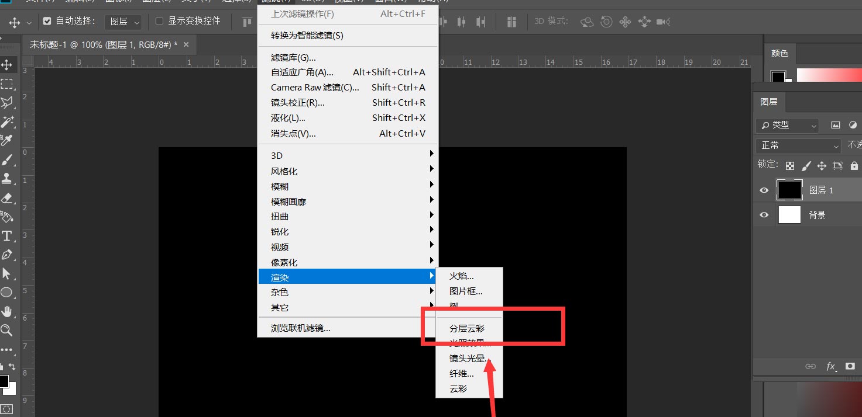Choose 分层云彩 in the render submenu
This screenshot has height=417, width=862.
467,329
